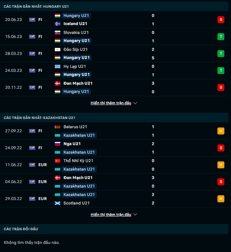The width and height of the screenshot is (231, 252).
Task: Open the 'Hiển thị thêm trận đấu' link under Kazakhstan
Action: click(111, 214)
